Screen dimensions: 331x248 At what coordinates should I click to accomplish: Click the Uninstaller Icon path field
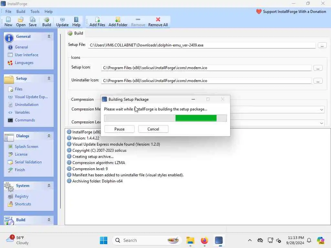(x=206, y=80)
